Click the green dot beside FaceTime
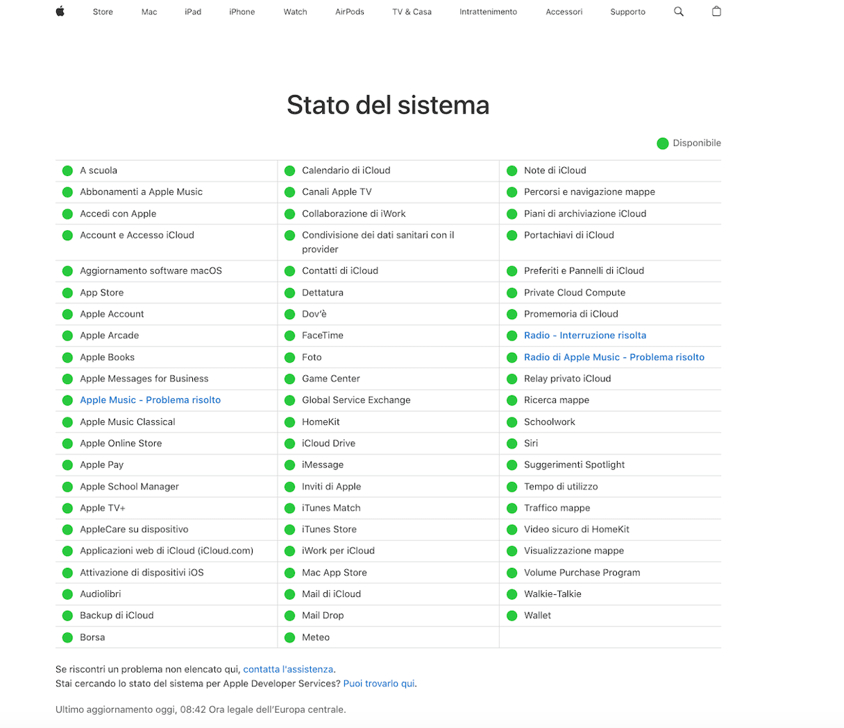Viewport: 844px width, 728px height. (x=290, y=336)
